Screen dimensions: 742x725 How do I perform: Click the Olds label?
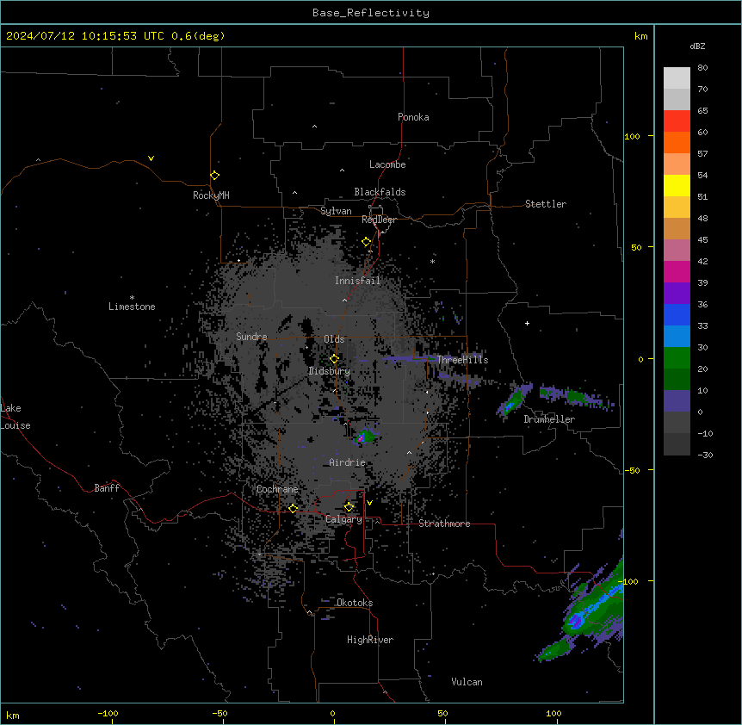pos(334,339)
